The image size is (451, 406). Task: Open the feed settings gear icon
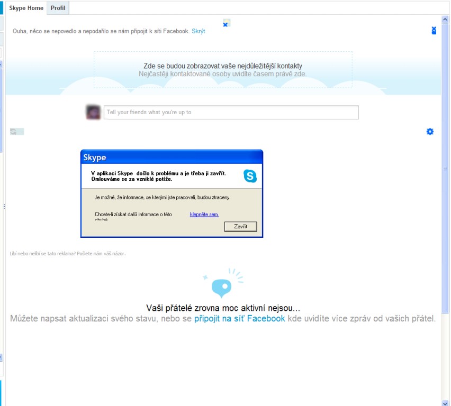point(430,132)
